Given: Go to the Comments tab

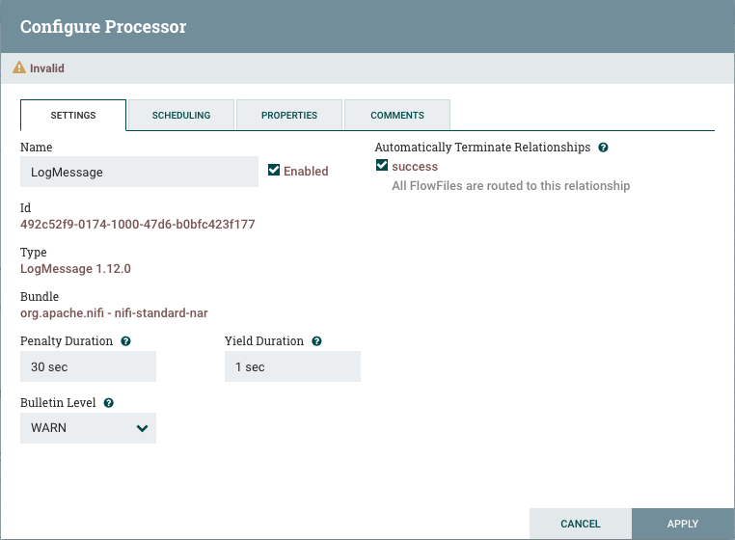Looking at the screenshot, I should click(397, 115).
